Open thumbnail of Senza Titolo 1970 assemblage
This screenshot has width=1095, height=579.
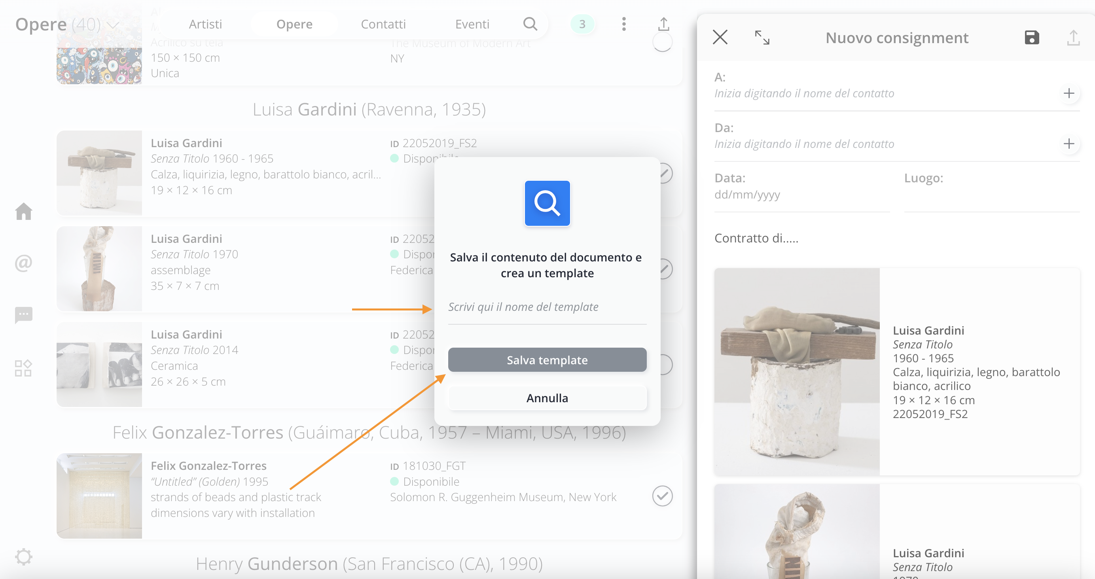click(99, 268)
